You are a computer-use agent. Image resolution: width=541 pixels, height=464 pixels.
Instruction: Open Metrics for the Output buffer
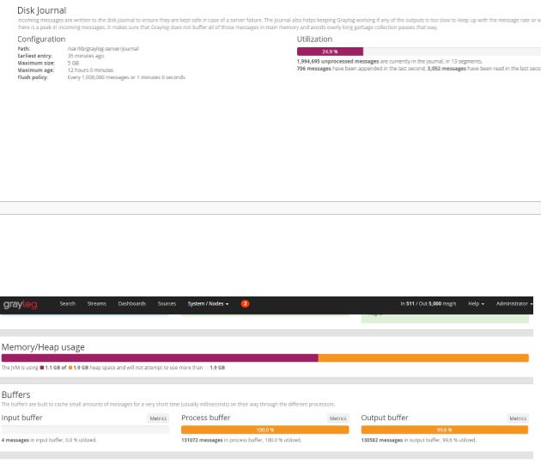coord(518,418)
